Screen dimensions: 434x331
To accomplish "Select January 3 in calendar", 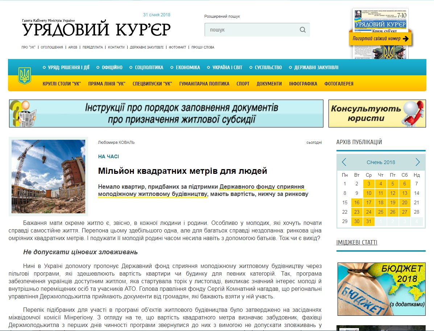I will [369, 184].
